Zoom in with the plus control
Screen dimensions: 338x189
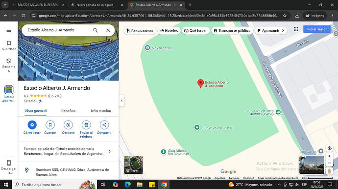pyautogui.click(x=329, y=156)
